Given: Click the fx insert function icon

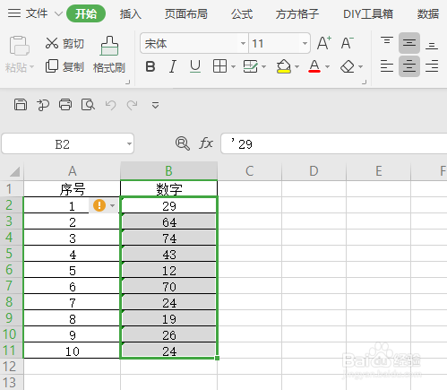Looking at the screenshot, I should pyautogui.click(x=206, y=143).
